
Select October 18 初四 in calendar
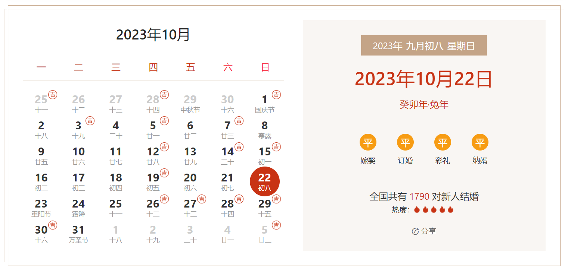tap(116, 182)
